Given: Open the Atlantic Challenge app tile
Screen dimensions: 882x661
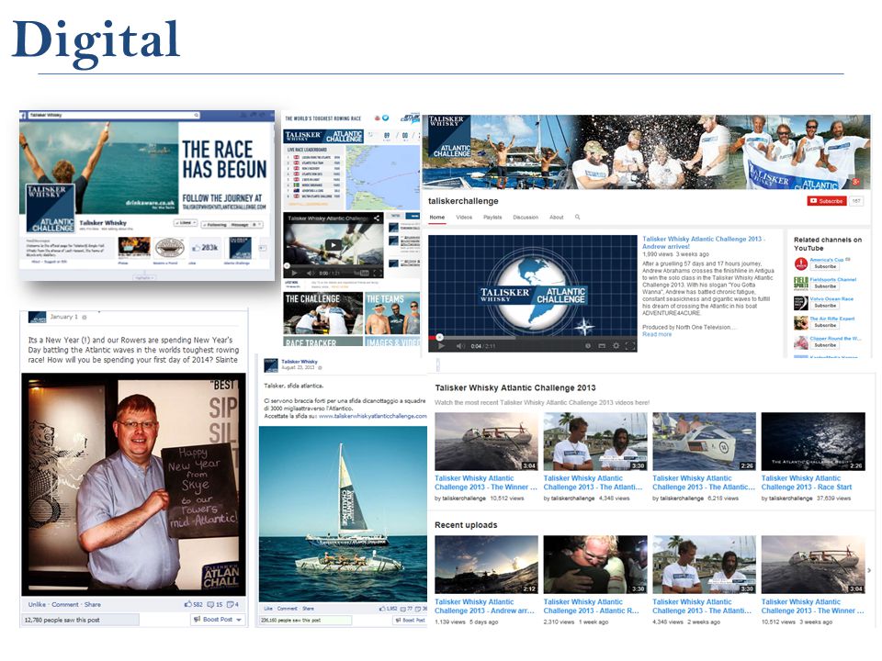Looking at the screenshot, I should (x=240, y=247).
